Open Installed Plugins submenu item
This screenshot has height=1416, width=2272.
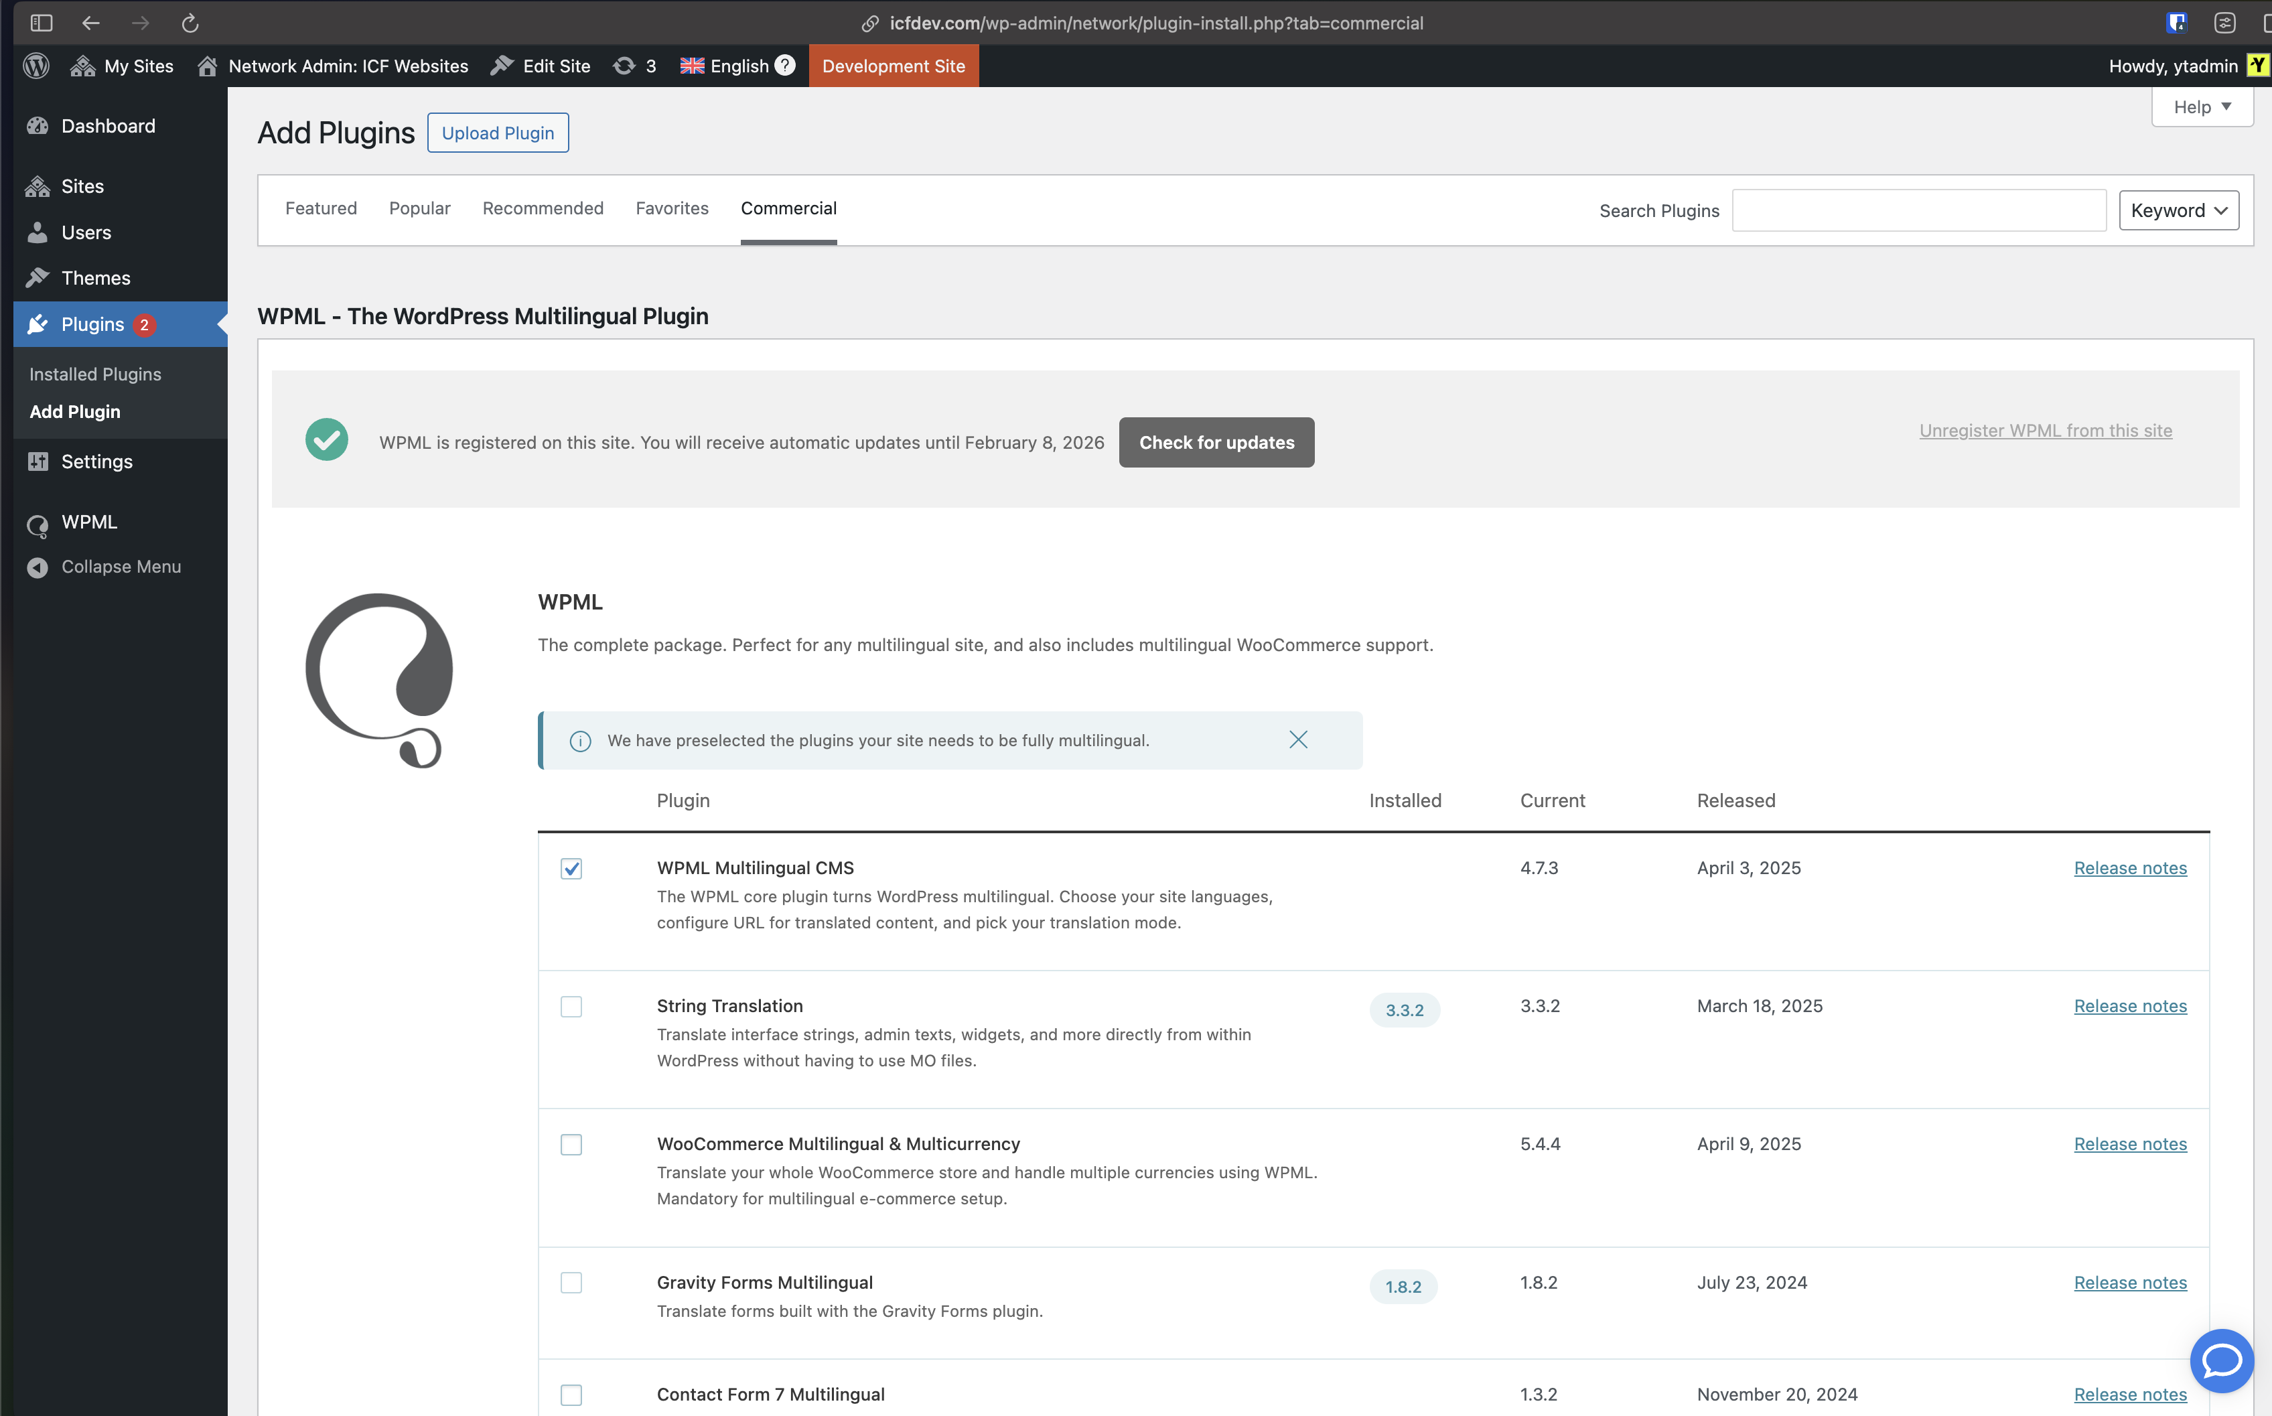click(96, 374)
